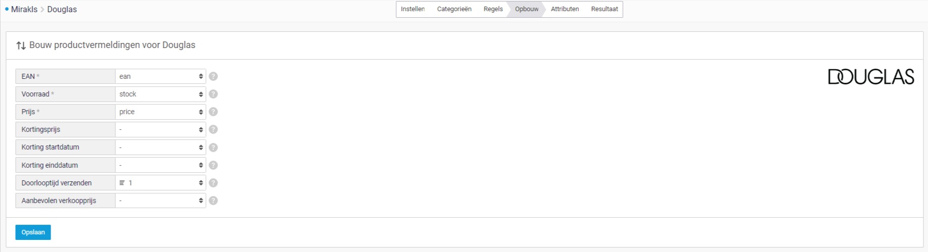Go to the Attributen step
The height and width of the screenshot is (252, 928).
pyautogui.click(x=565, y=9)
